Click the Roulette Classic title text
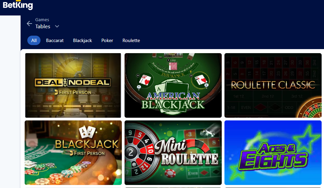 tap(273, 85)
